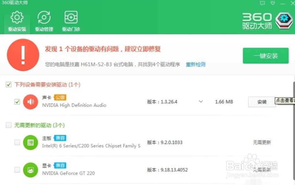
Task: Click NVIDIA GeForce GT 220 text
Action: point(68,173)
